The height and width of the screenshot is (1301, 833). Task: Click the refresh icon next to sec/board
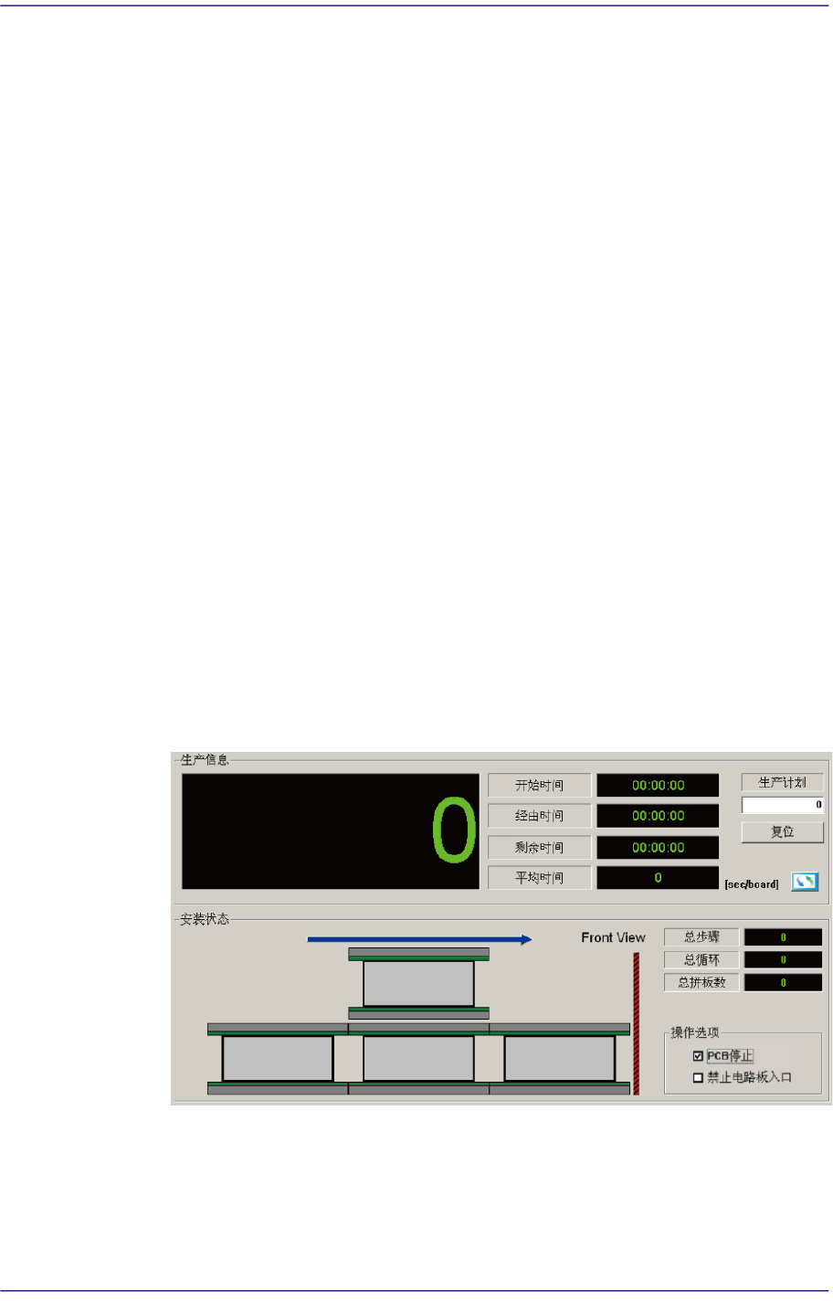pos(805,882)
